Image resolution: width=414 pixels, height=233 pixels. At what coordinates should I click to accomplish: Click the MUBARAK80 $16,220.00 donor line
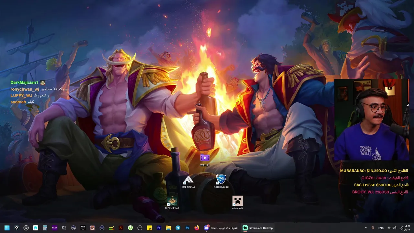coord(374,171)
